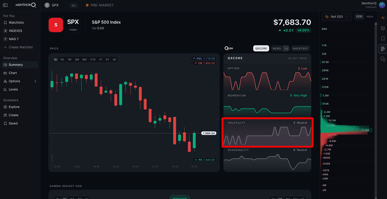Click the red SPX ticker logo
Image resolution: width=387 pixels, height=199 pixels.
[56, 25]
